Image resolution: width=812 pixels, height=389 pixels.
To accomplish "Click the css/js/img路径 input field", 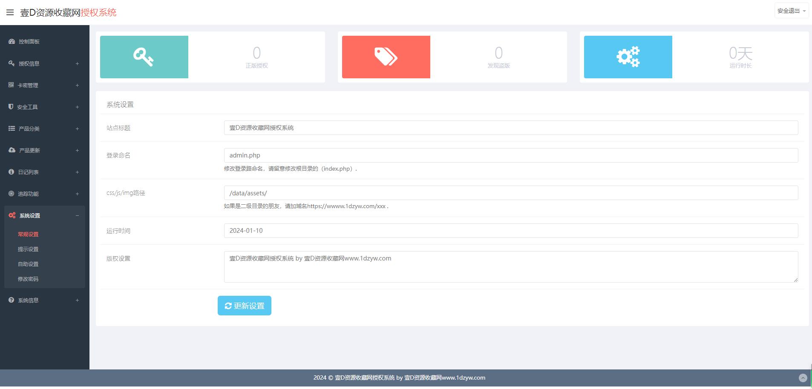I will pyautogui.click(x=511, y=193).
